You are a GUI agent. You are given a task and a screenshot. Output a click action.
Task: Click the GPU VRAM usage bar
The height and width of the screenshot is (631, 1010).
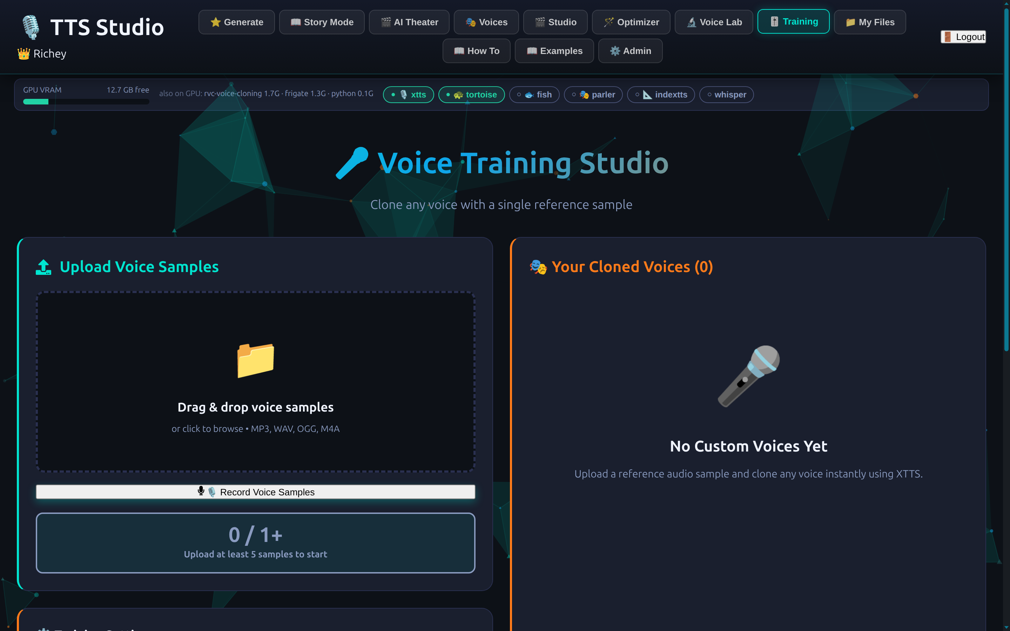pos(86,102)
